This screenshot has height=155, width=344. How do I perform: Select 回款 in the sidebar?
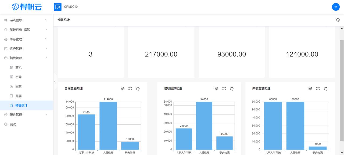[18, 86]
